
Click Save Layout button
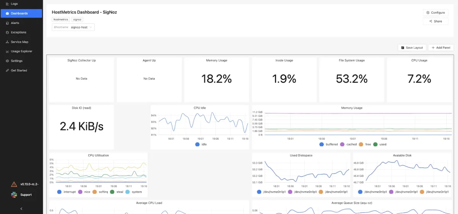coord(412,48)
